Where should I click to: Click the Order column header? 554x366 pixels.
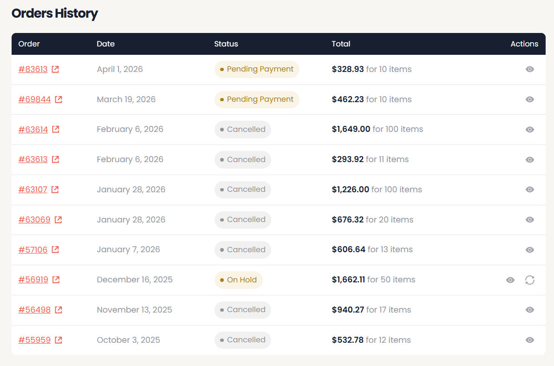click(29, 44)
